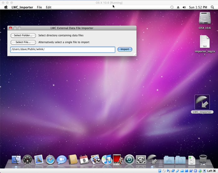The width and height of the screenshot is (218, 173).
Task: Open Dashboard from the Dock
Action: 27,160
